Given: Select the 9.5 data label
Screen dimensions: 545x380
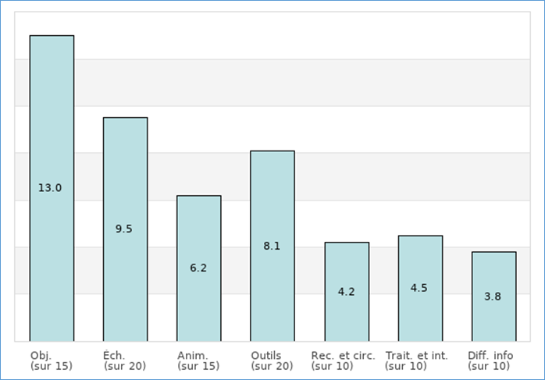Looking at the screenshot, I should pyautogui.click(x=124, y=229).
